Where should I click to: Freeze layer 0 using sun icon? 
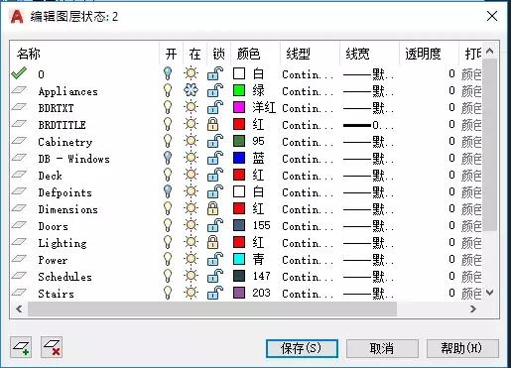pyautogui.click(x=191, y=73)
